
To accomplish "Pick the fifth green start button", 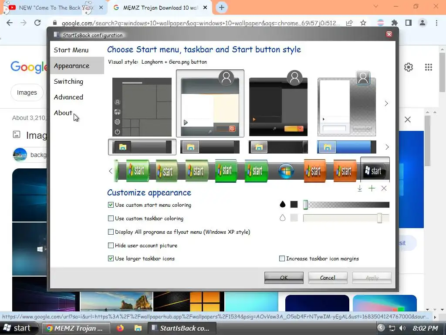I will pos(256,171).
